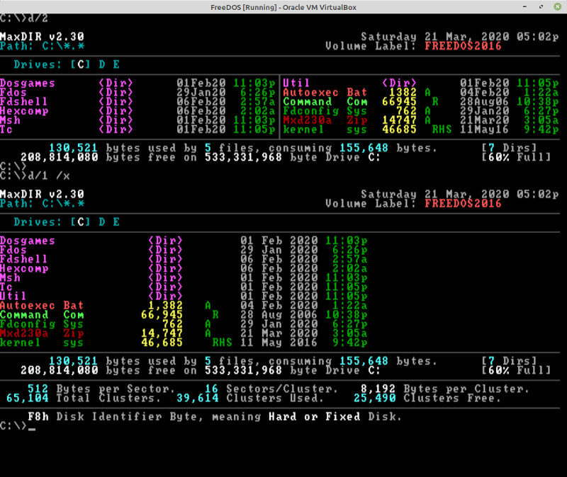Select "FREEDOS2016" volume label in d/1 /x output
567x477 pixels.
[x=463, y=204]
